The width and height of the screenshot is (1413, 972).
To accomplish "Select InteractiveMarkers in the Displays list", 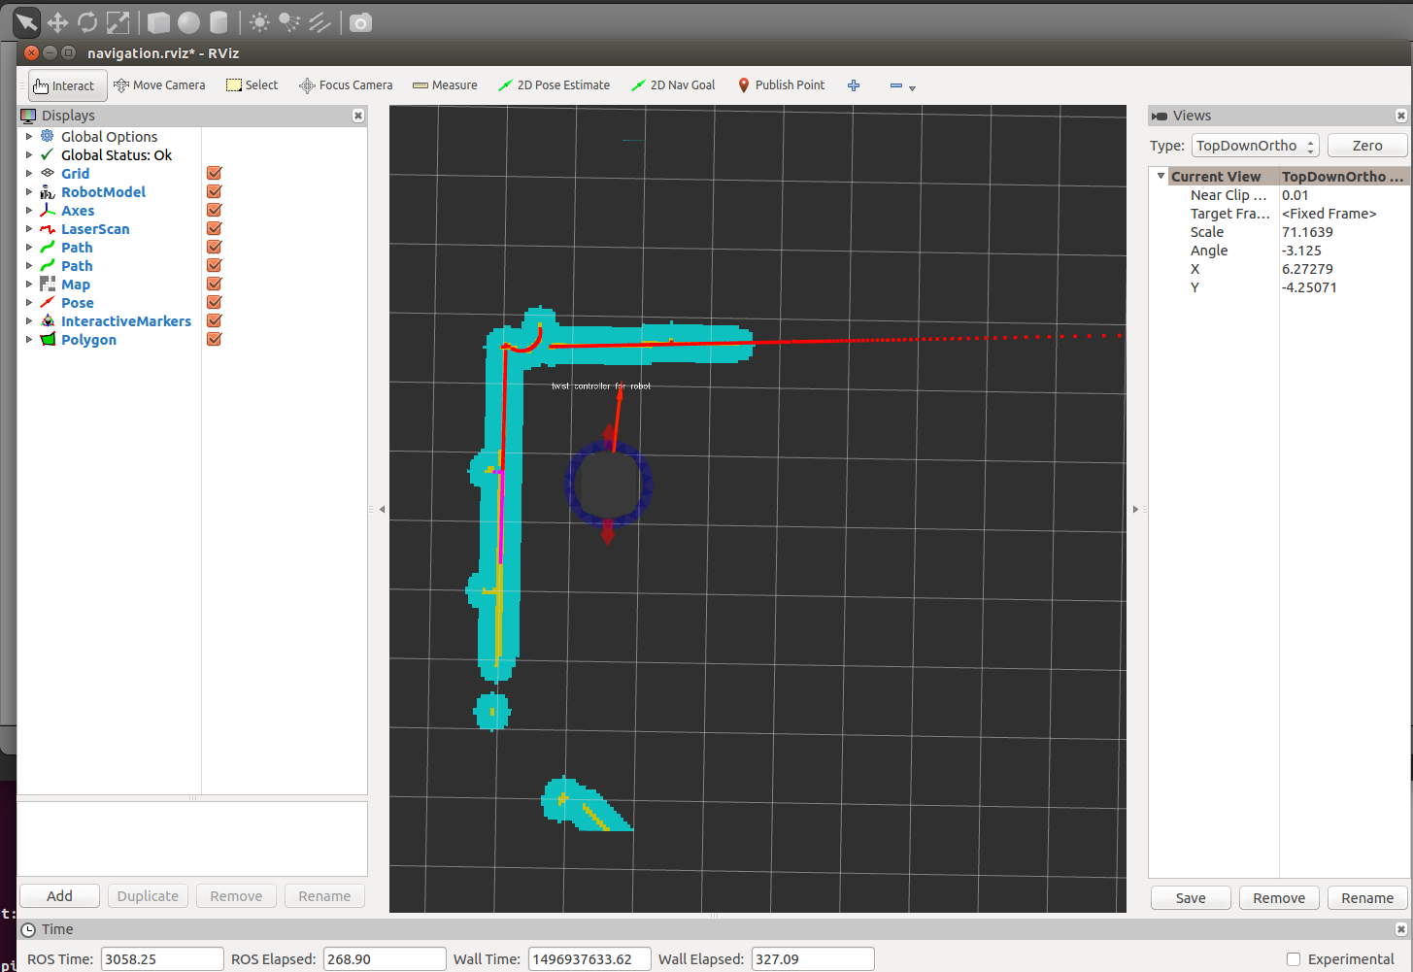I will (x=125, y=321).
